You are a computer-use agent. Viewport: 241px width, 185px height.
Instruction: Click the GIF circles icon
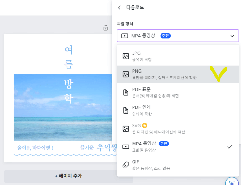(126, 165)
